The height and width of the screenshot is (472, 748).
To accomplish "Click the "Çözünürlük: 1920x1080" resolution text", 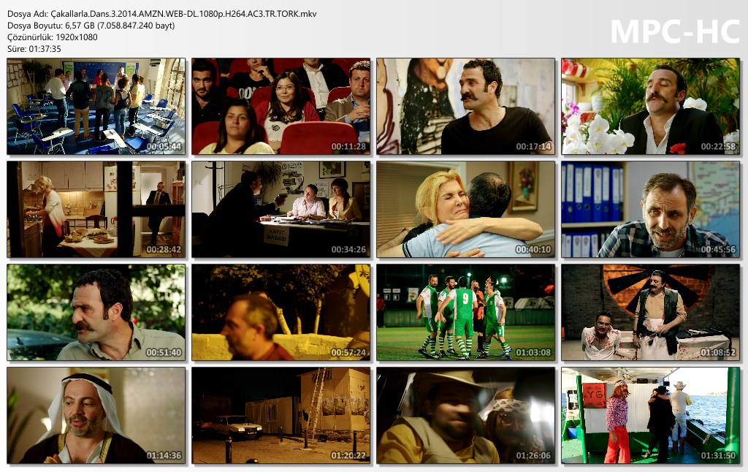I will [x=53, y=37].
